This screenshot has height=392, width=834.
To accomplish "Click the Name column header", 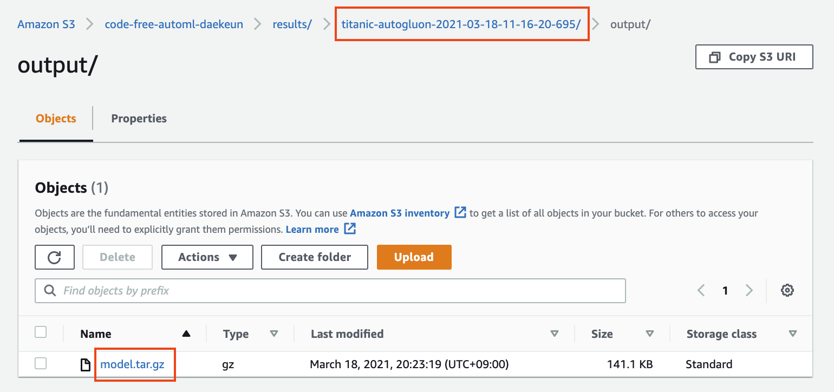I will [96, 334].
